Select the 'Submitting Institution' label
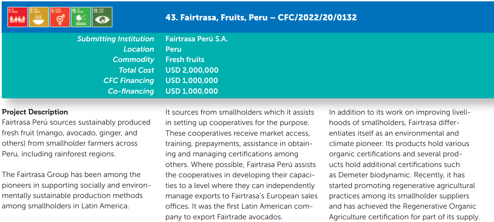Screen dimensions: 494x222 point(116,39)
